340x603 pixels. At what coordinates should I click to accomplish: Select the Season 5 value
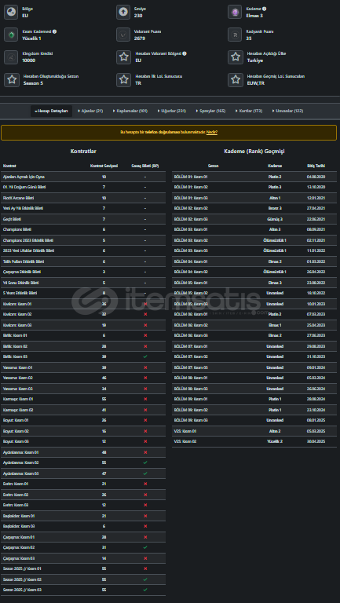[x=33, y=83]
